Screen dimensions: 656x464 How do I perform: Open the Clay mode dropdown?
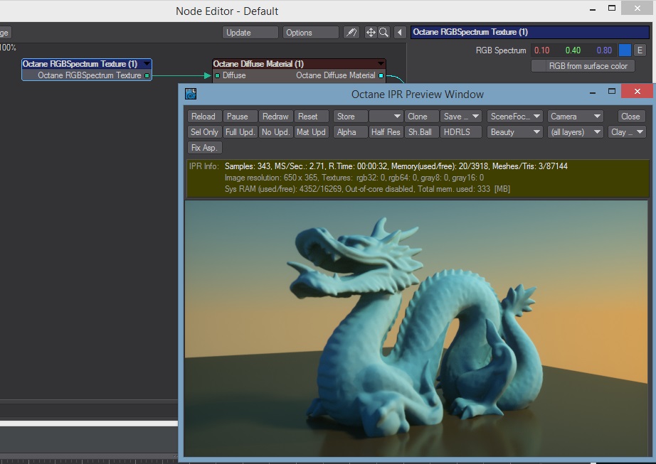pyautogui.click(x=627, y=132)
